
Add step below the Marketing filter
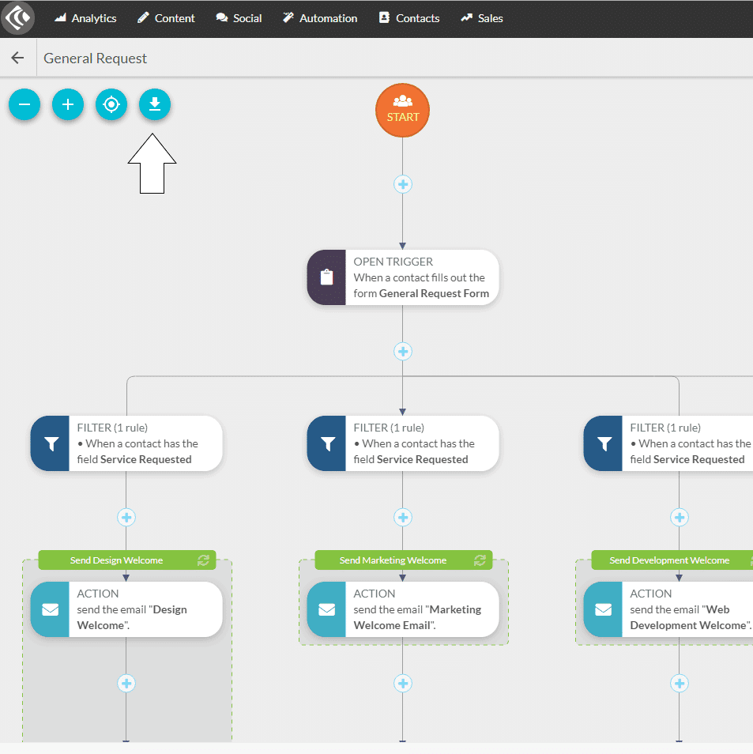click(403, 518)
